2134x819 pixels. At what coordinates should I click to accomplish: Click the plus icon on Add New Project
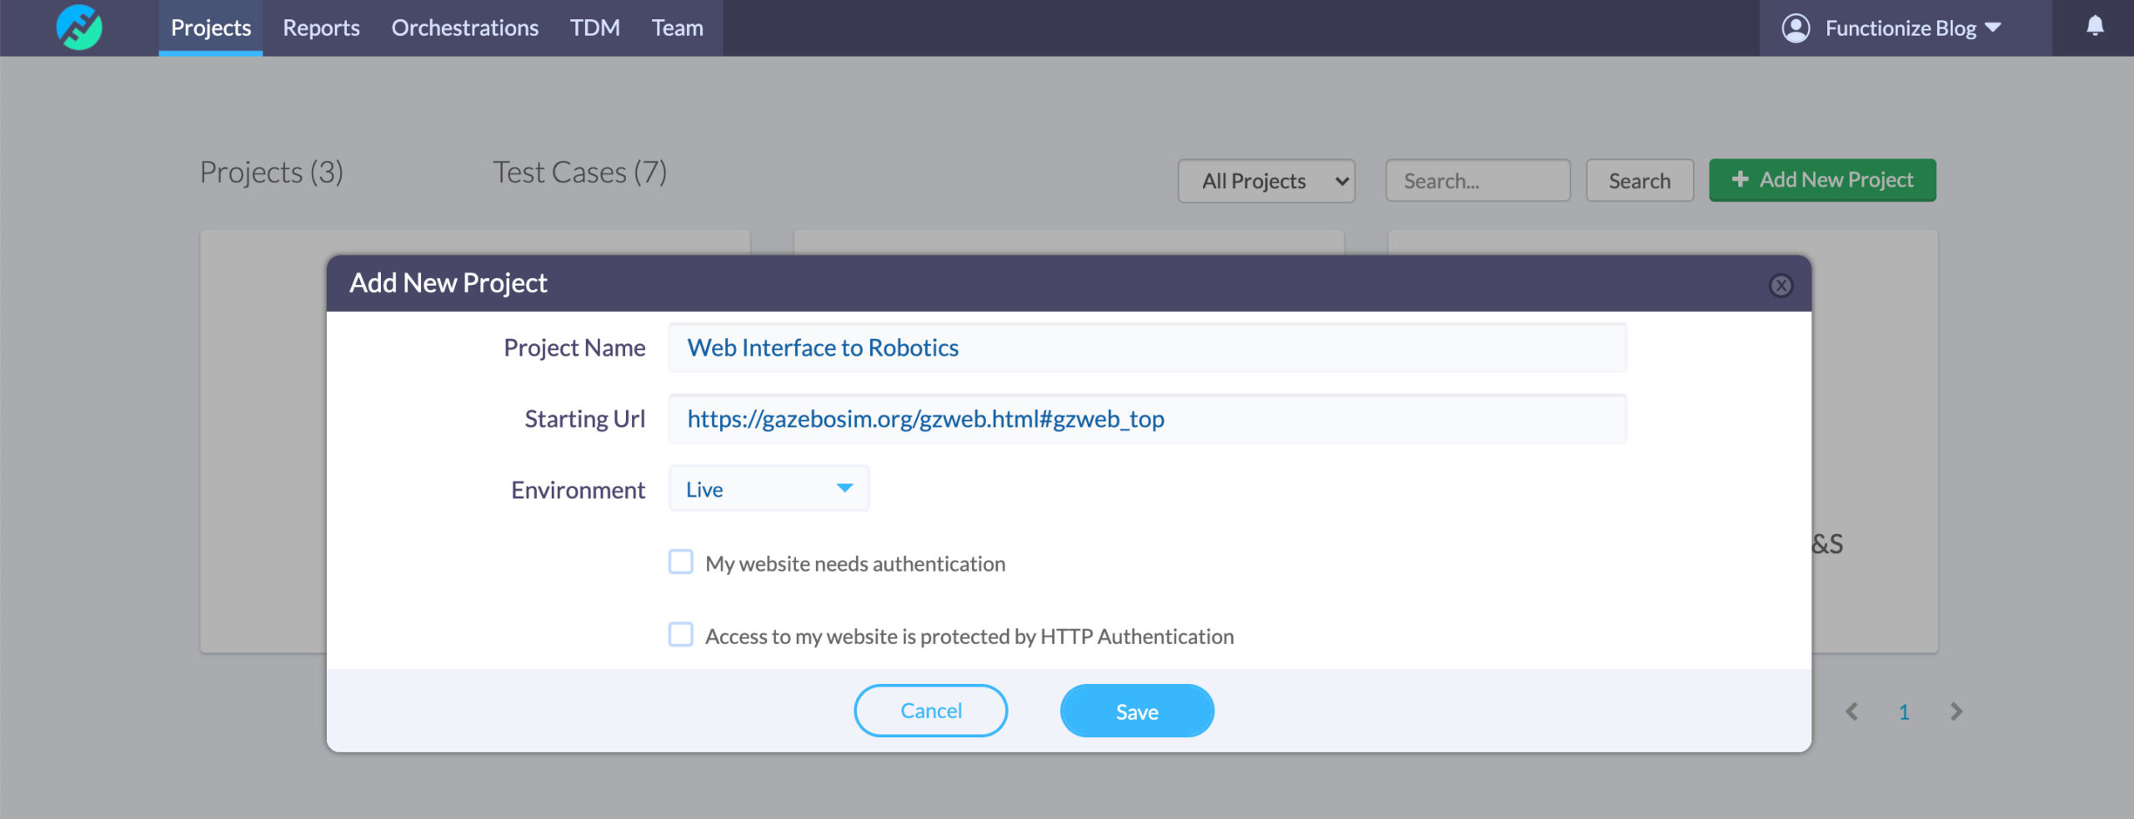click(x=1740, y=180)
